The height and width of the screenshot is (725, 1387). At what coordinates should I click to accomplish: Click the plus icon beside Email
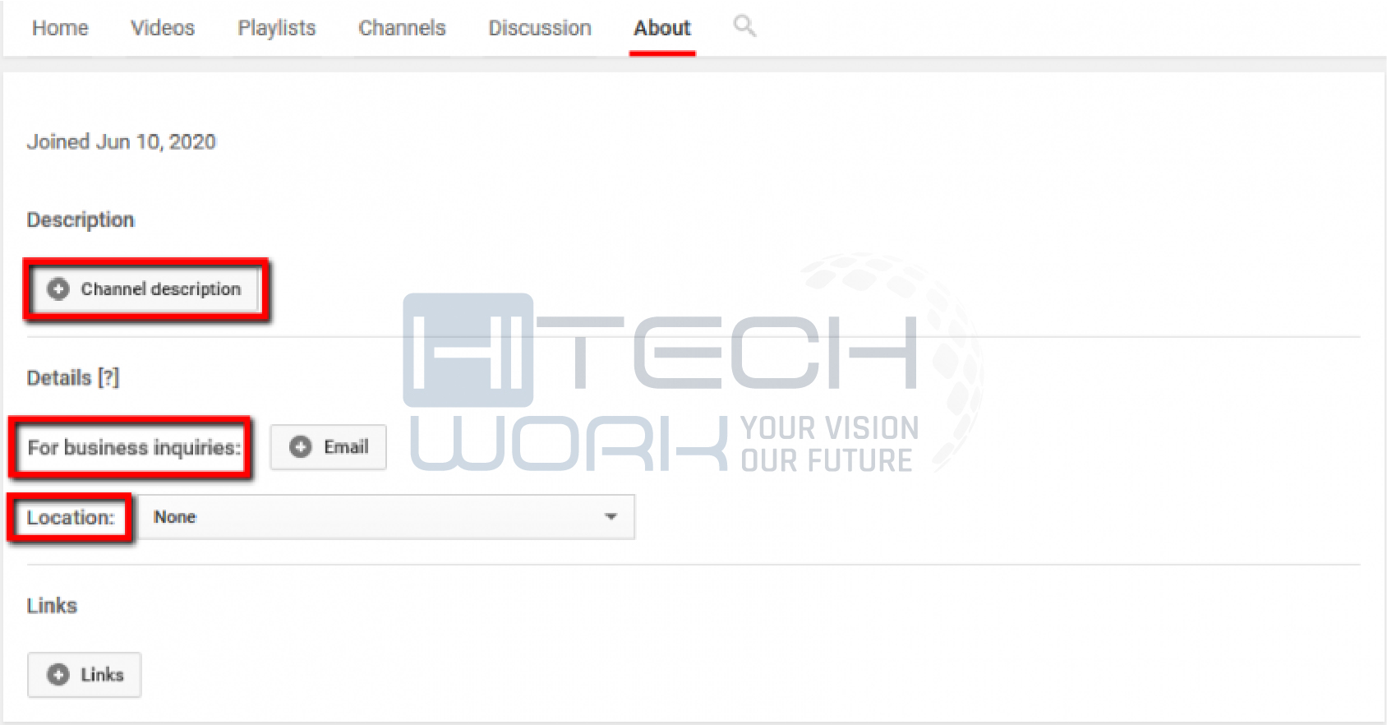[301, 446]
